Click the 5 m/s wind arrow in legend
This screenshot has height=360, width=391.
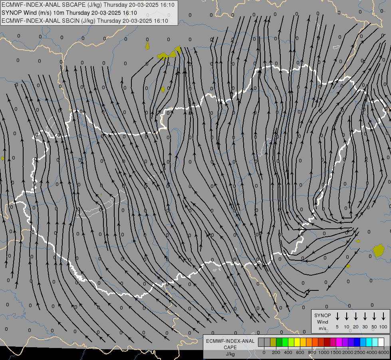[x=337, y=316]
